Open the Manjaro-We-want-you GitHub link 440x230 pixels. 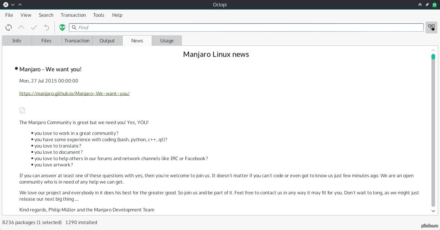[x=75, y=94]
